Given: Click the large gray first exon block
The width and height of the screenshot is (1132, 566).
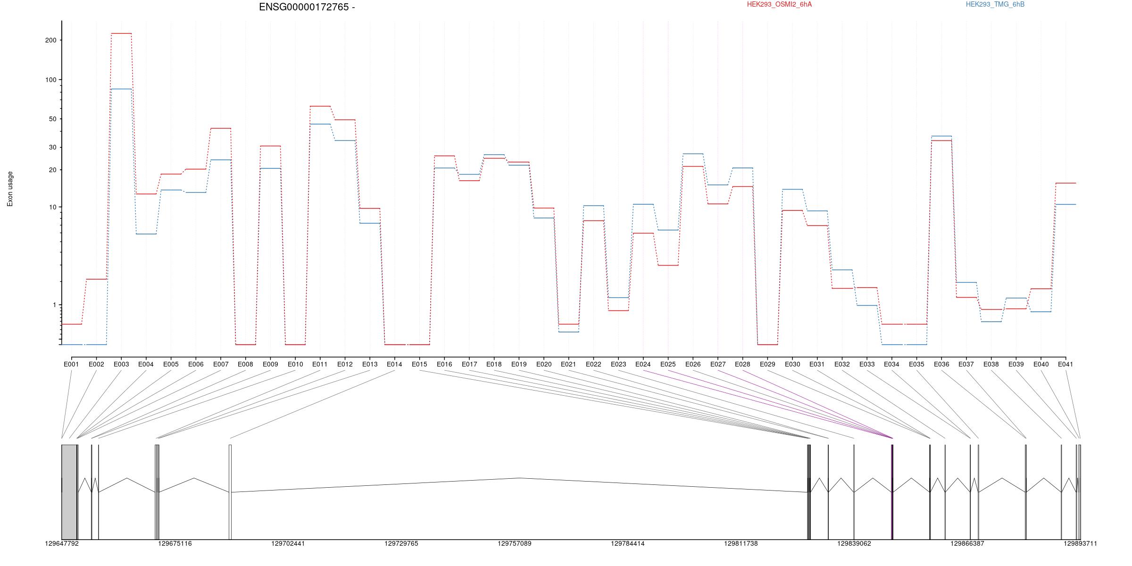Looking at the screenshot, I should [x=69, y=492].
